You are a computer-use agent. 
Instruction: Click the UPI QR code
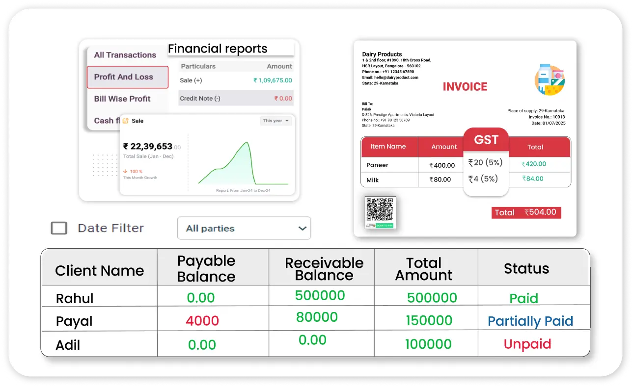tap(380, 209)
